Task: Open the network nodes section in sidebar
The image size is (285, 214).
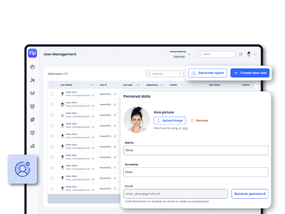Action: click(x=32, y=80)
